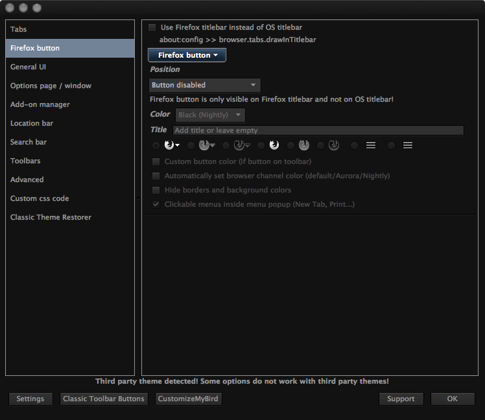Open CustomizeMyBird
485x420 pixels.
(x=188, y=399)
